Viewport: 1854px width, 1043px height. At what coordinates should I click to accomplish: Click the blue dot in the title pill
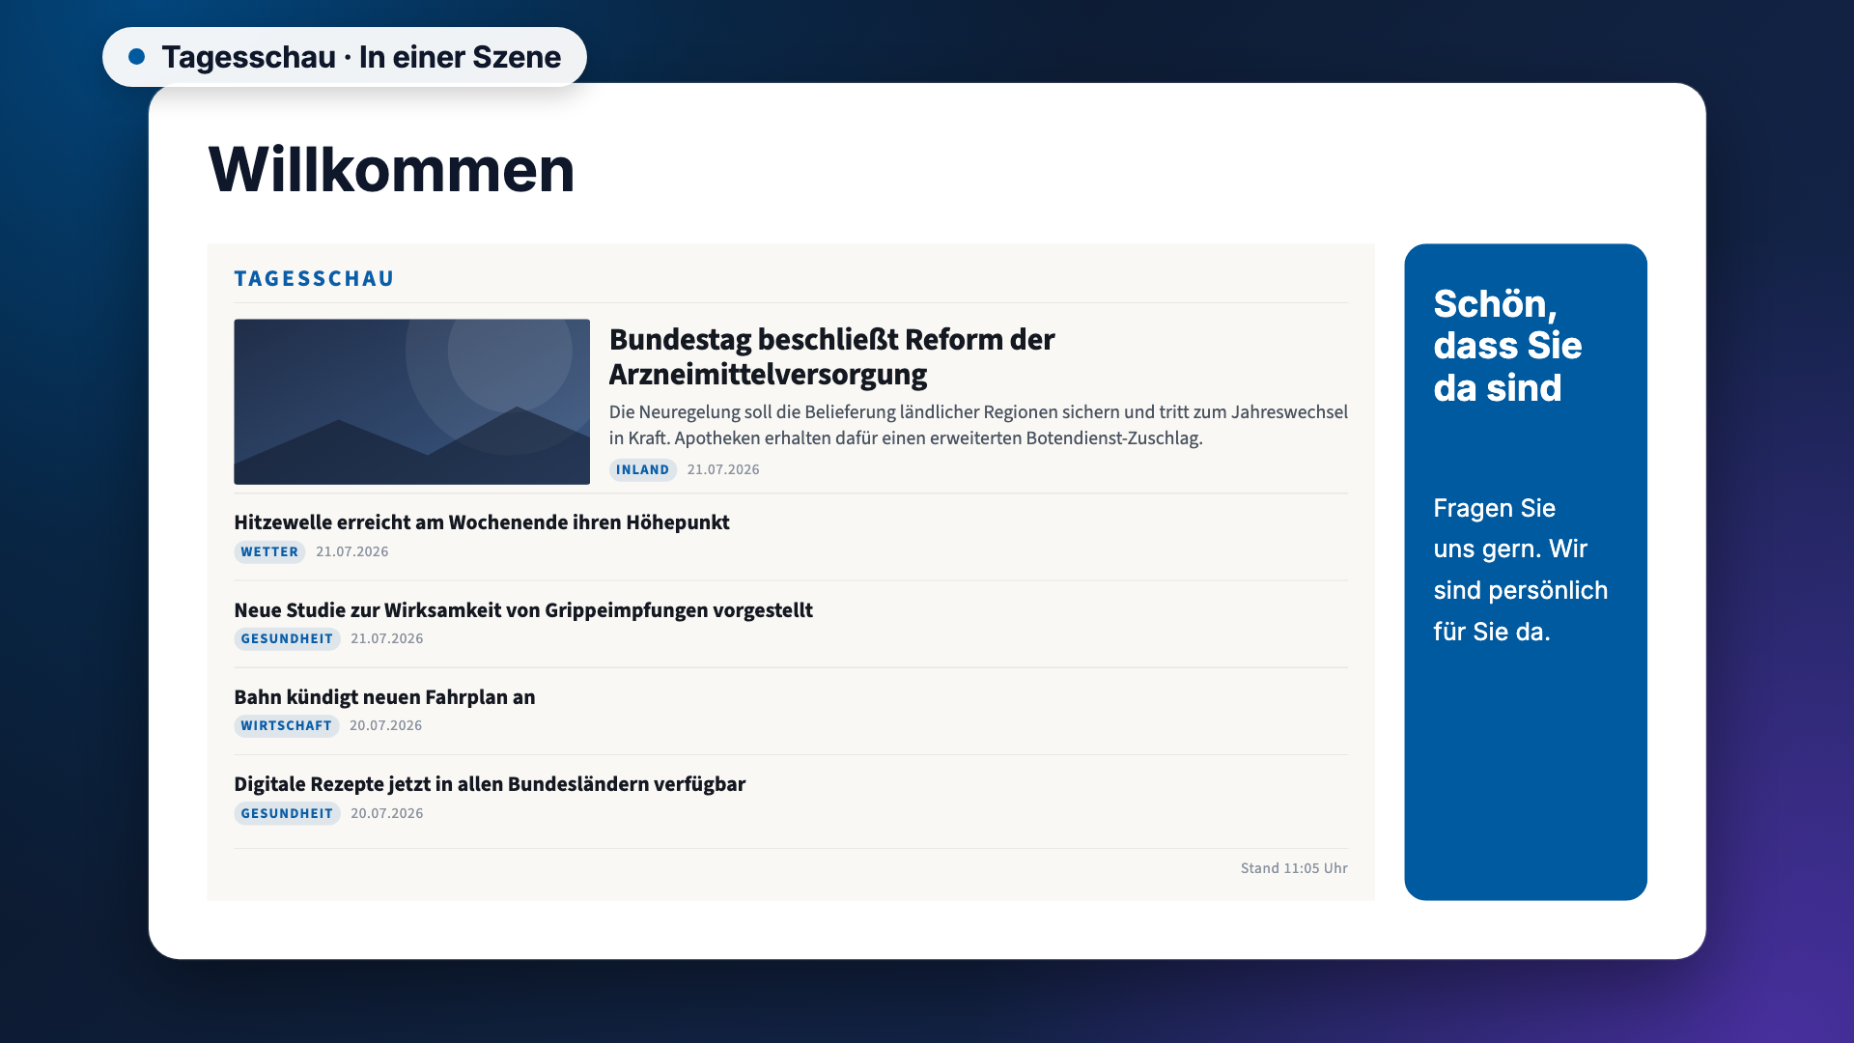(x=137, y=57)
